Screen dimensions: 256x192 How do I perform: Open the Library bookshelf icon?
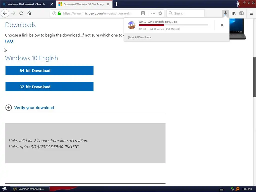pyautogui.click(x=233, y=13)
